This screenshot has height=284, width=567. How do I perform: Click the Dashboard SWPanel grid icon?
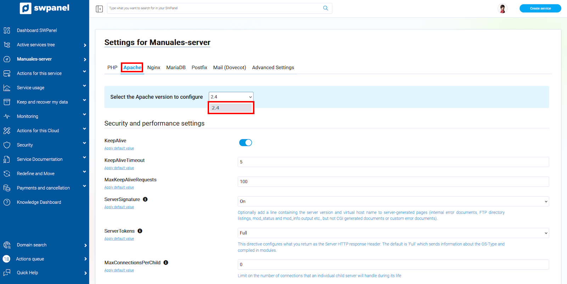click(7, 30)
